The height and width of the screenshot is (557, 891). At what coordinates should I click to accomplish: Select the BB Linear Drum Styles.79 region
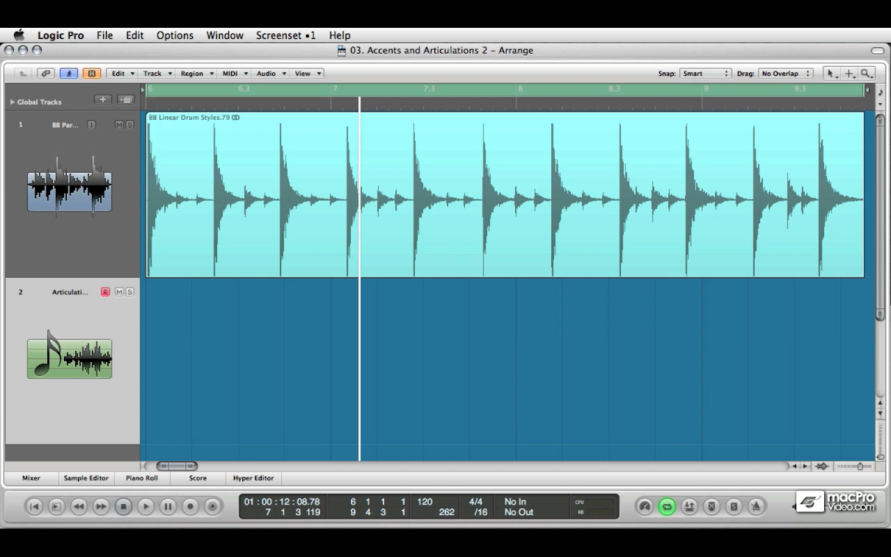pos(505,194)
